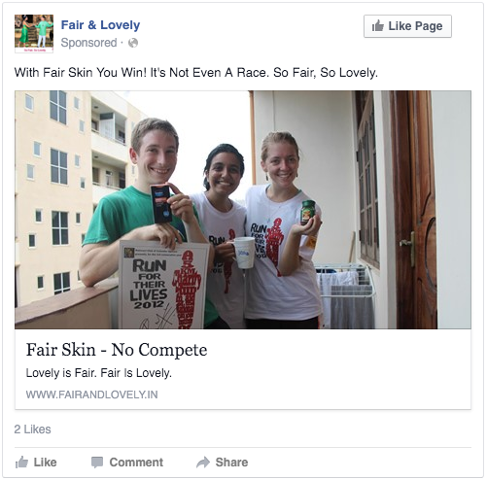Screen dimensions: 487x480
Task: Click the thumbs-up icon beside Like
Action: [x=21, y=463]
